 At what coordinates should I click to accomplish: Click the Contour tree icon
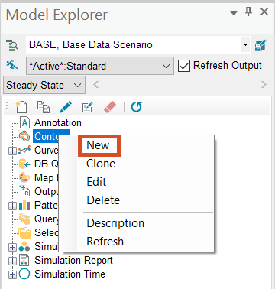pyautogui.click(x=24, y=136)
